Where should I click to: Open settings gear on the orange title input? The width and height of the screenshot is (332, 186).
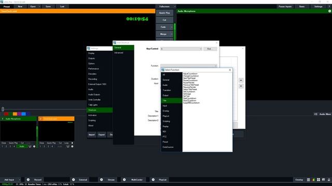[72, 146]
